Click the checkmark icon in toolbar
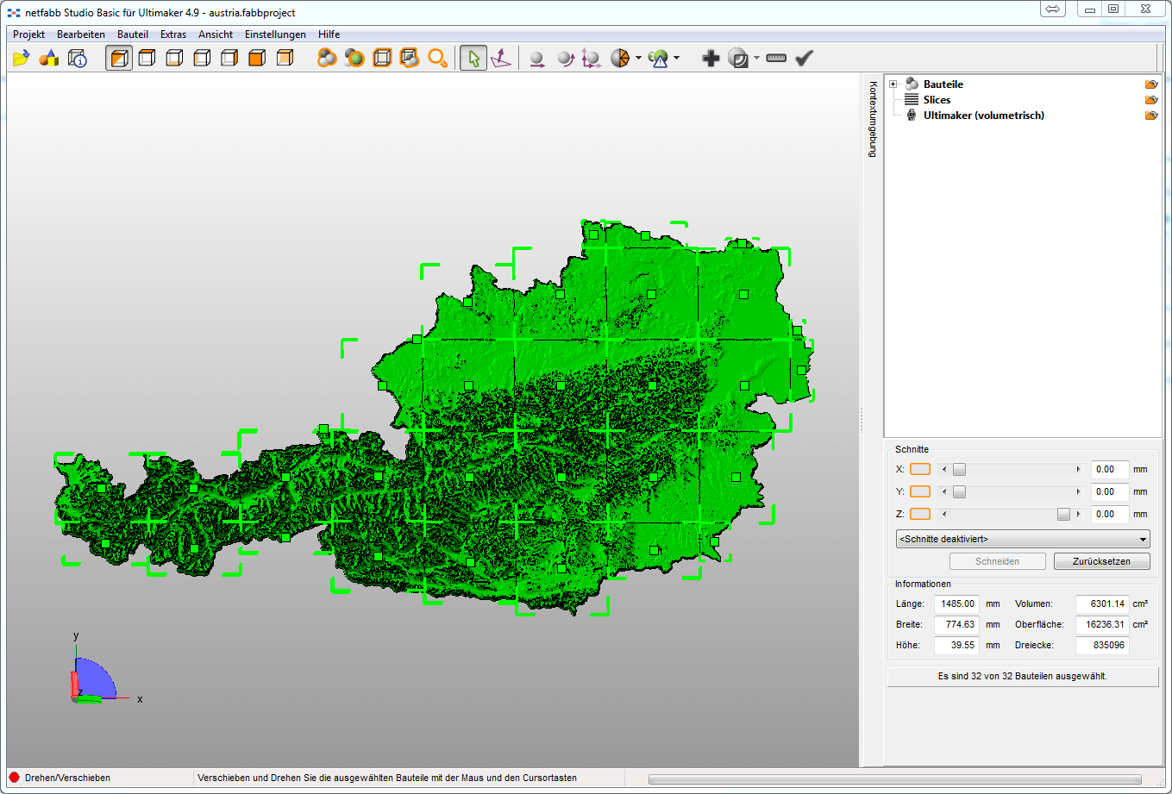1172x794 pixels. (804, 59)
